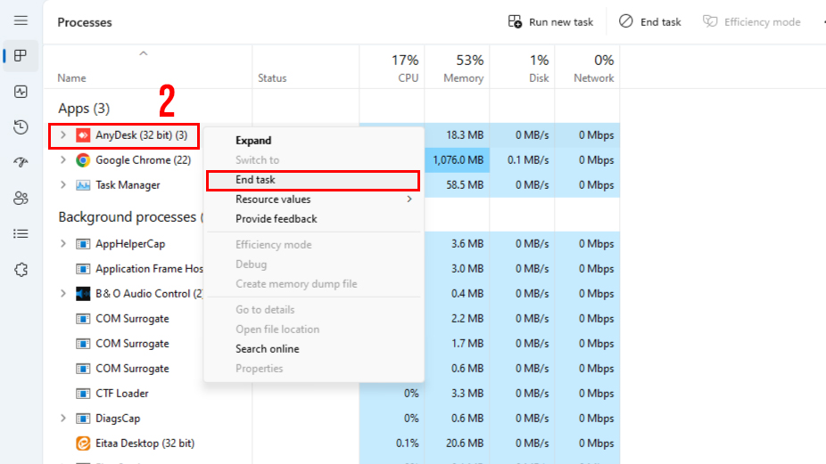Expand the B&O Audio Control group

point(63,294)
